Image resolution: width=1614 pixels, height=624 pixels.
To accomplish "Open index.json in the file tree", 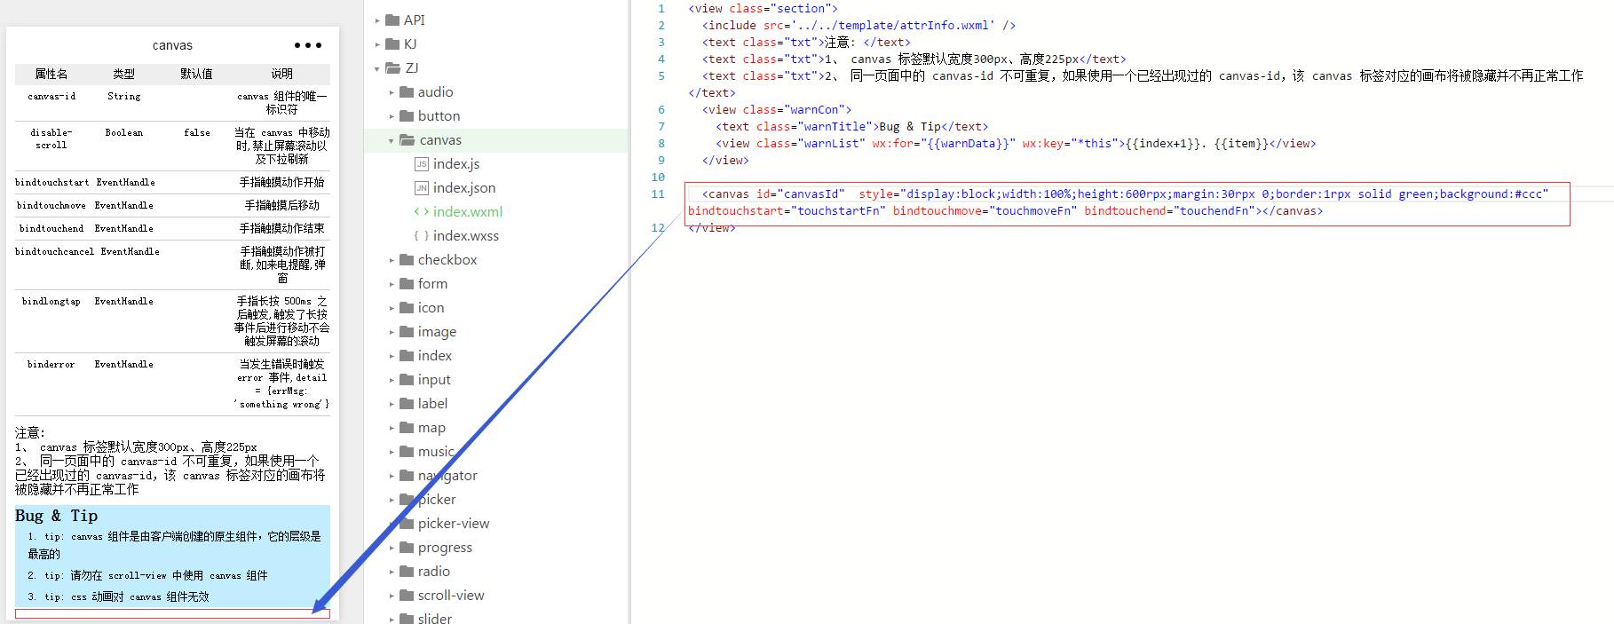I will click(x=464, y=187).
